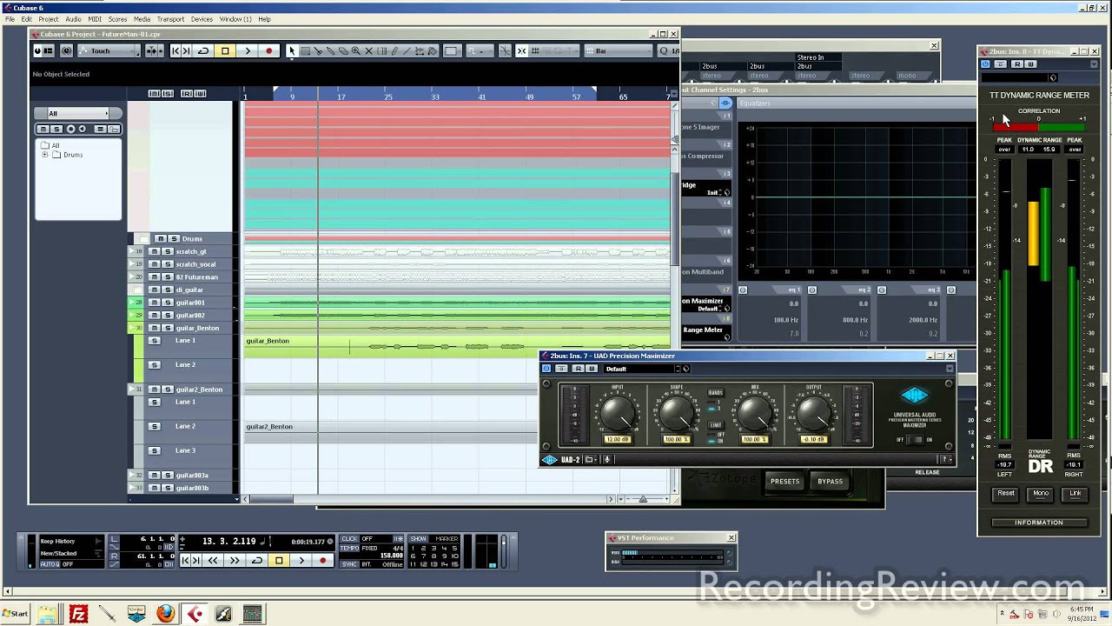Open the Bar snap type dropdown
Viewport: 1112px width, 626px height.
619,51
